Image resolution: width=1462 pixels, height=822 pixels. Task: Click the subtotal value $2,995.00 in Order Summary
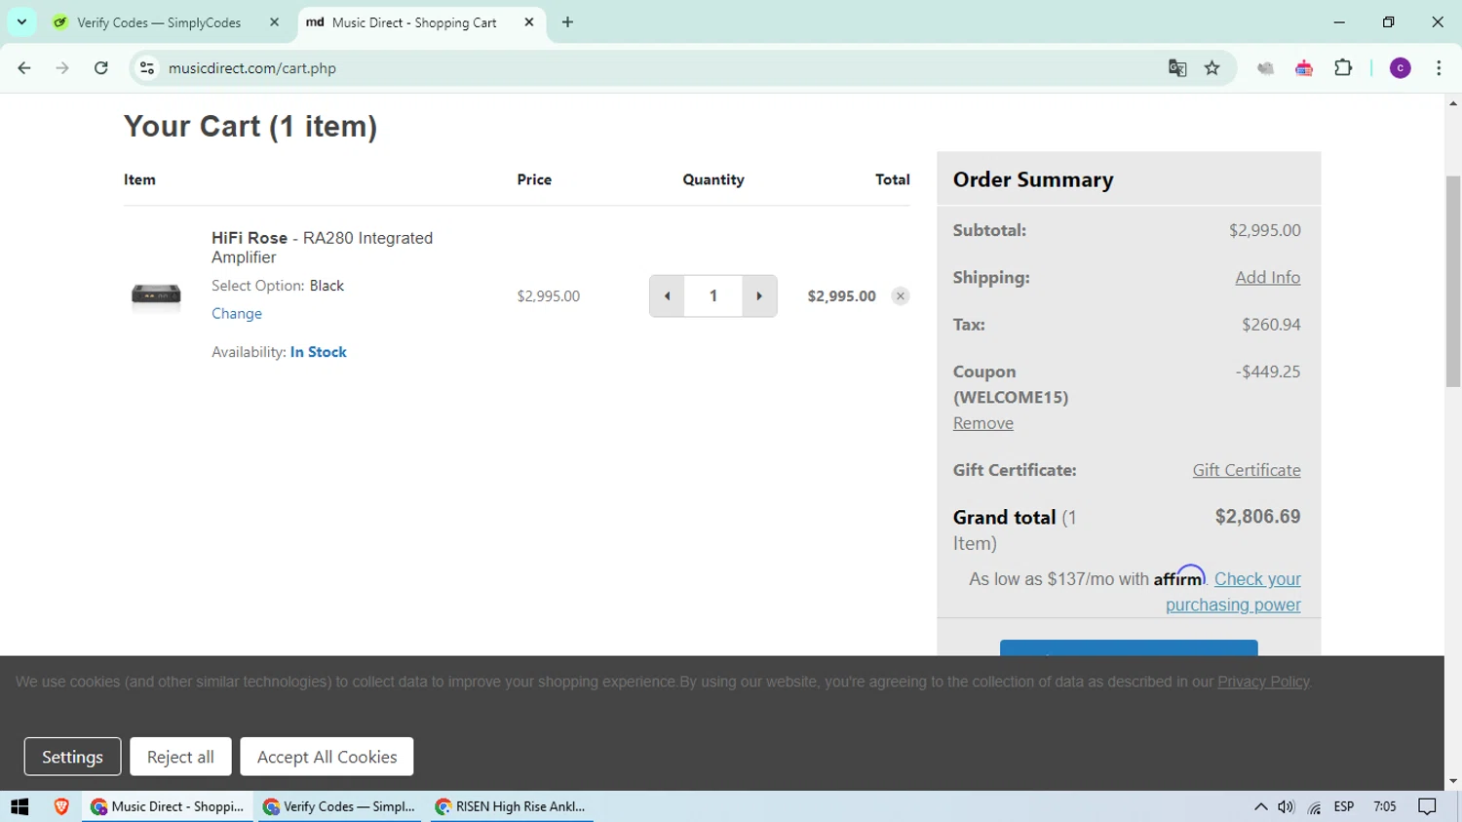1264,231
